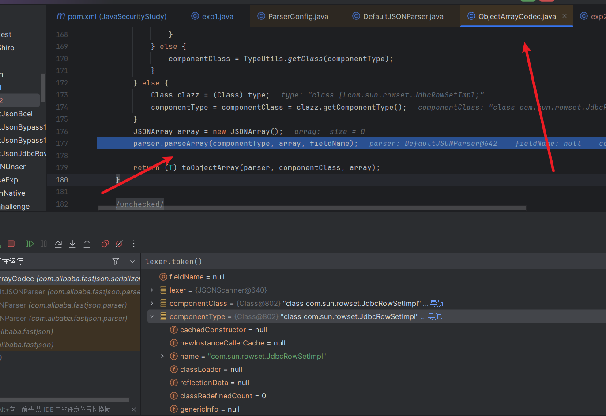
Task: Select the cachedConstructor = null field
Action: (x=223, y=330)
